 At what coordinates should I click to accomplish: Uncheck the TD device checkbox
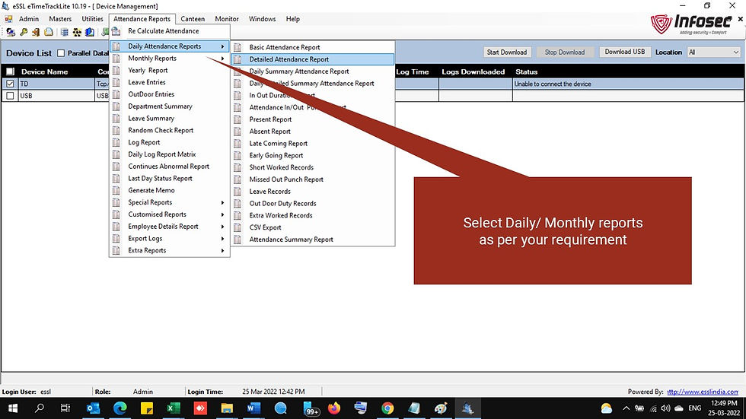click(x=10, y=84)
